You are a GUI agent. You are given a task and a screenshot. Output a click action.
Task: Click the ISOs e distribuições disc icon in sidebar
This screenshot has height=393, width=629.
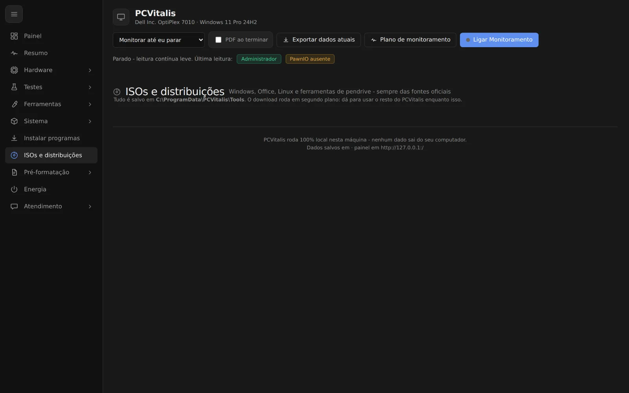14,155
